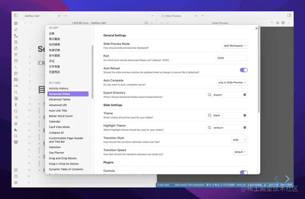Switch to the Slide Preview tab
The image size is (305, 199).
(x=173, y=16)
